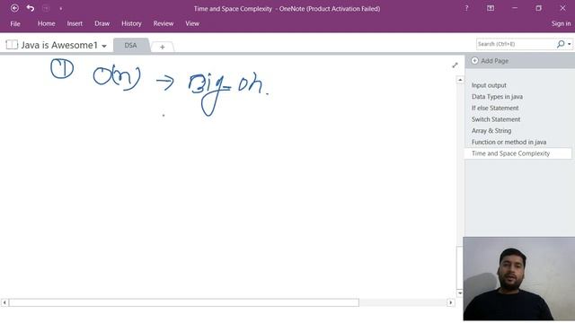Click the horizontal scrollbar thumb
Viewport: 575px width, 323px height.
click(x=183, y=302)
